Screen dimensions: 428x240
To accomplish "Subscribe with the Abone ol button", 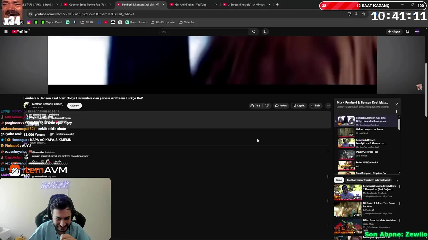I will (75, 106).
